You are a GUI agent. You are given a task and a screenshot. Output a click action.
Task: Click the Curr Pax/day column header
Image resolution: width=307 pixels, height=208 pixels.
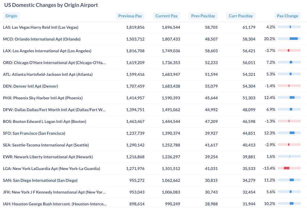pos(241,16)
